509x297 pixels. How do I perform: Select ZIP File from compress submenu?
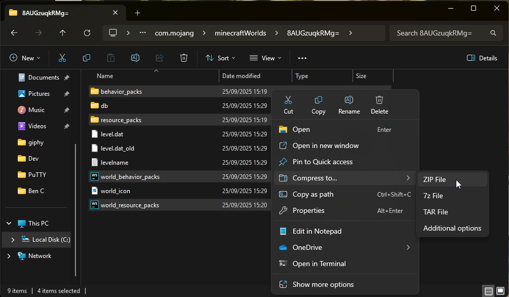click(x=435, y=179)
